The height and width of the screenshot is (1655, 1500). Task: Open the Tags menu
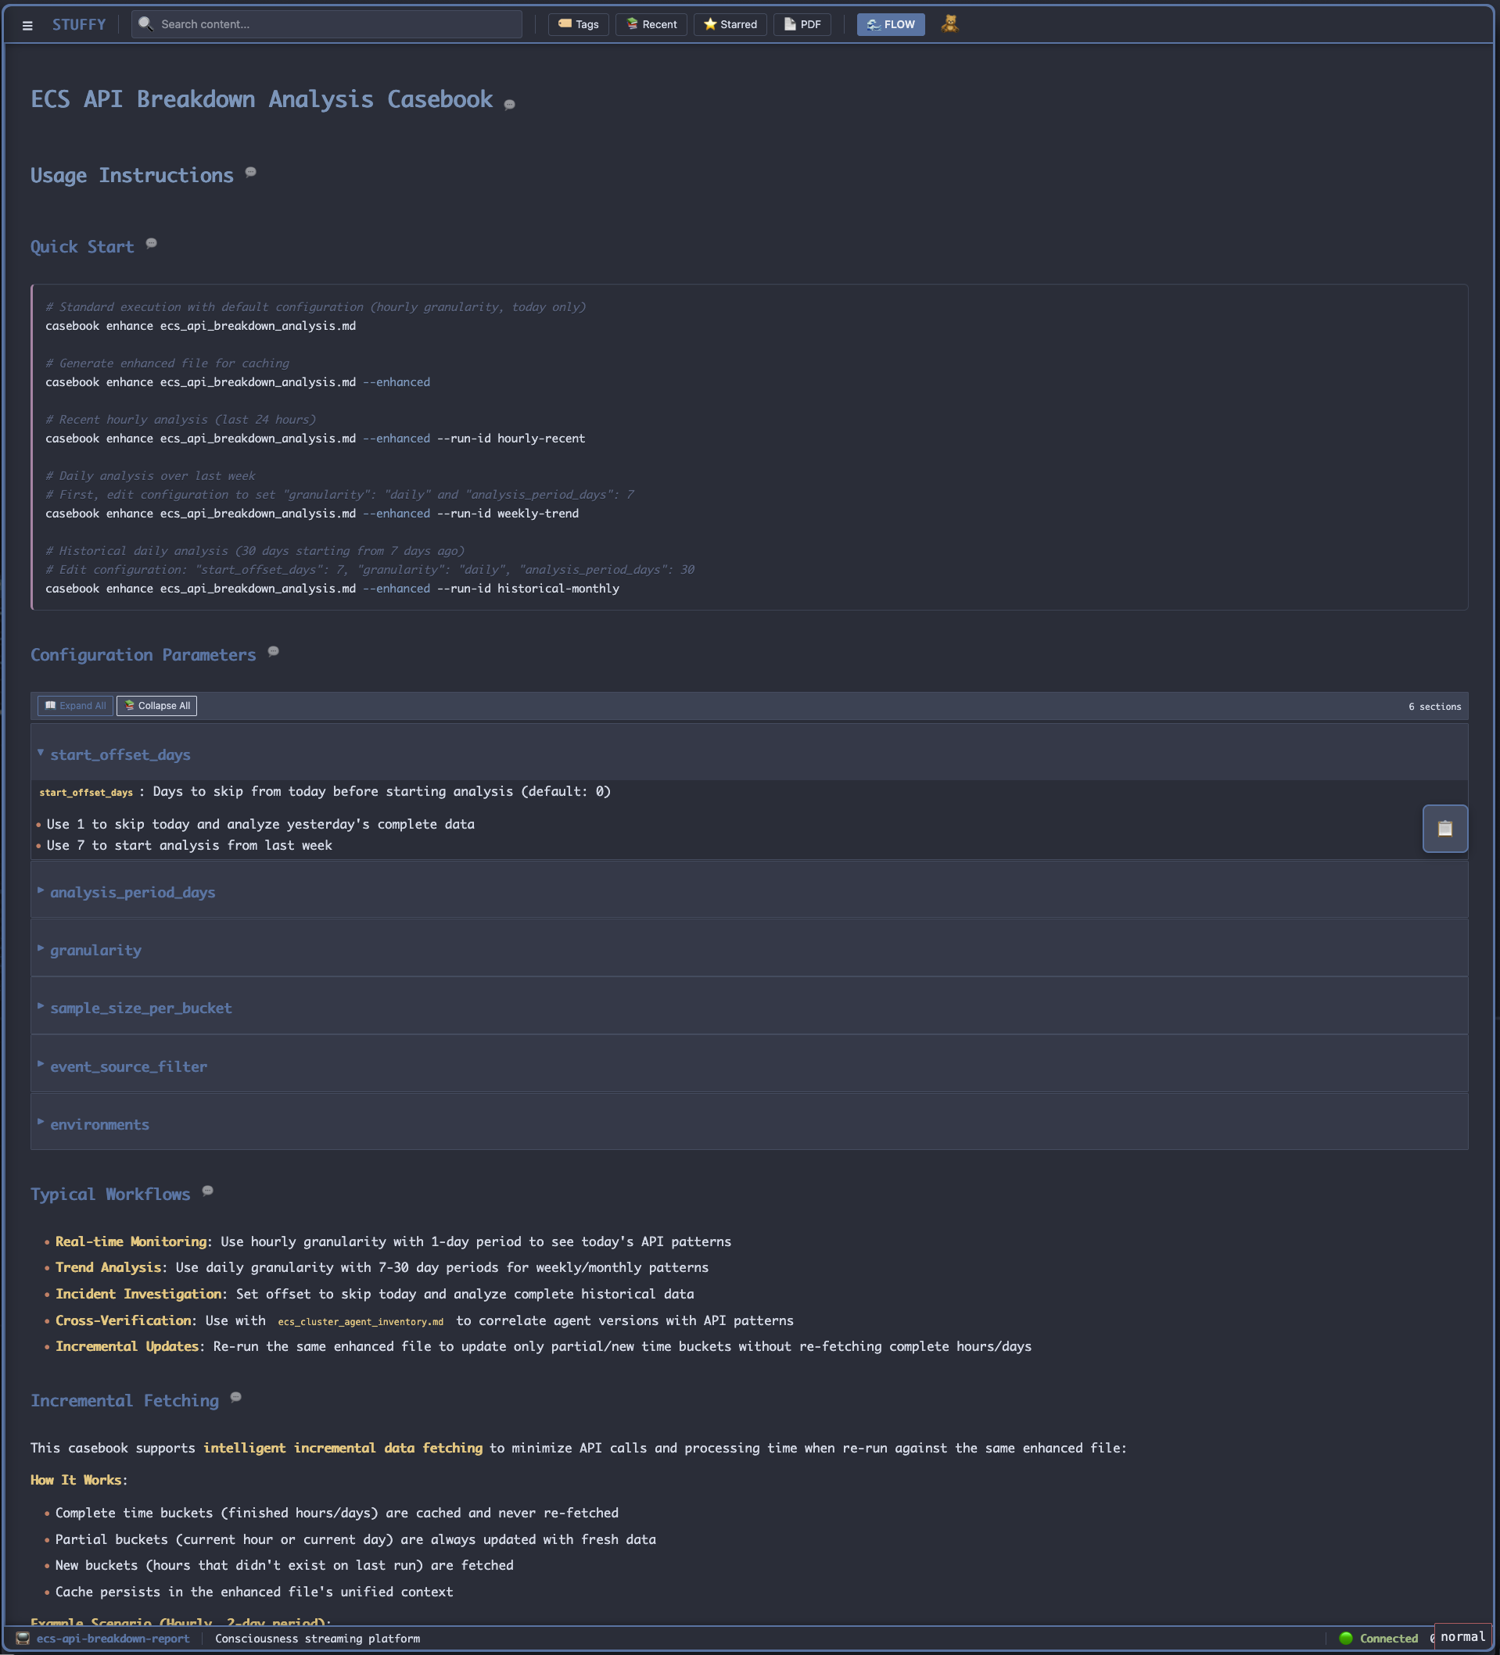click(578, 25)
